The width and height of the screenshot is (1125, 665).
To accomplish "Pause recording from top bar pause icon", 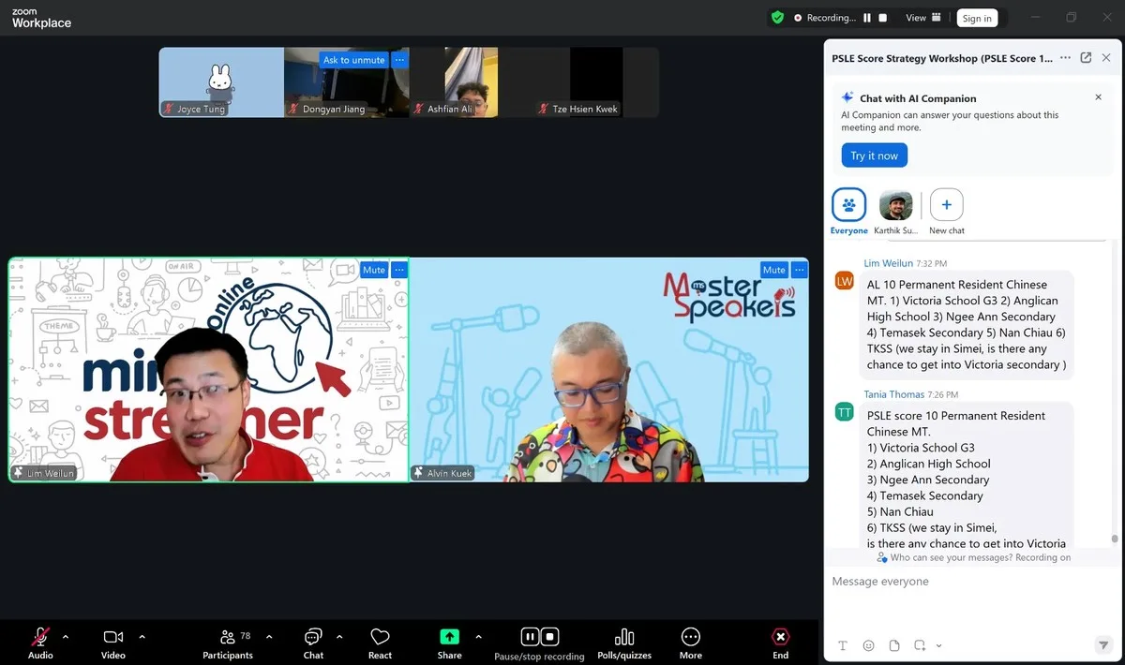I will click(x=867, y=18).
